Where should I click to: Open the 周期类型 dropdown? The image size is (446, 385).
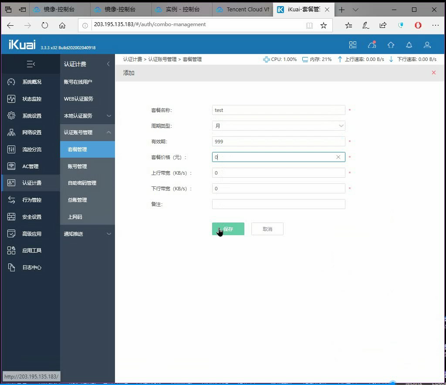point(279,126)
